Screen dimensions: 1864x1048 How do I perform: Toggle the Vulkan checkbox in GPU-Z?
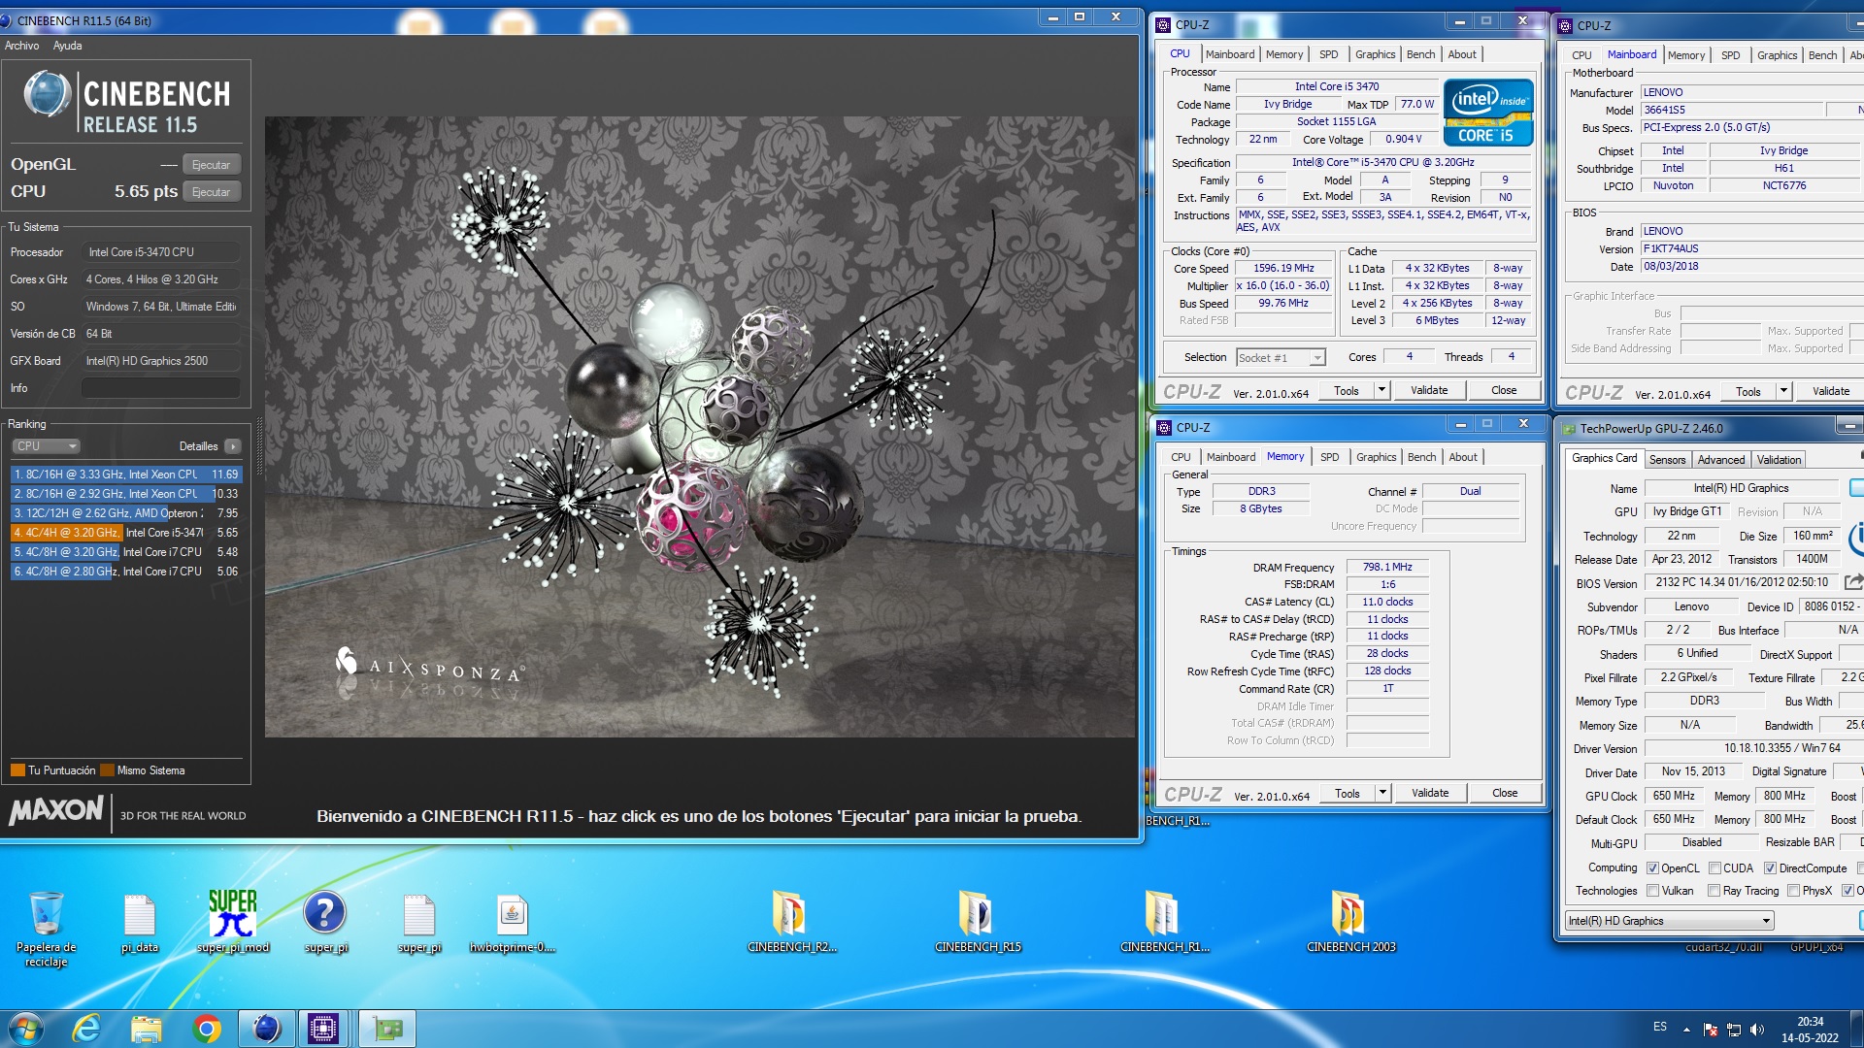point(1652,891)
